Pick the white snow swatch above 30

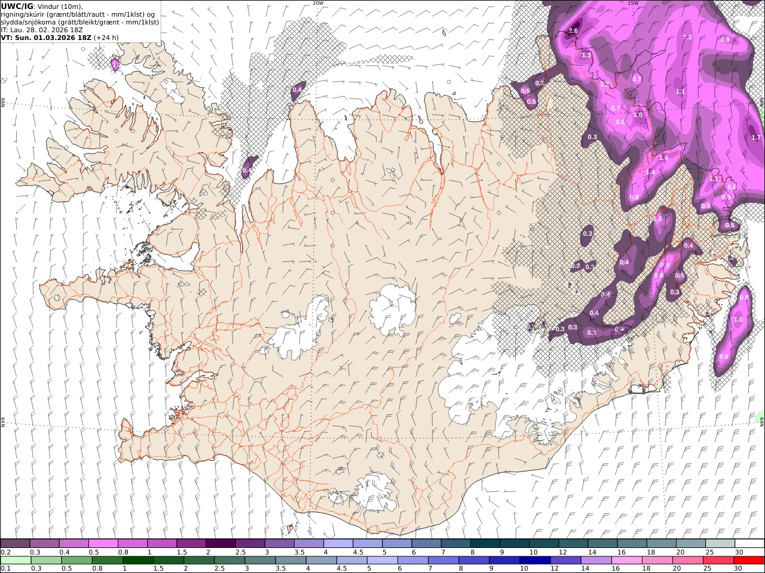pyautogui.click(x=749, y=544)
